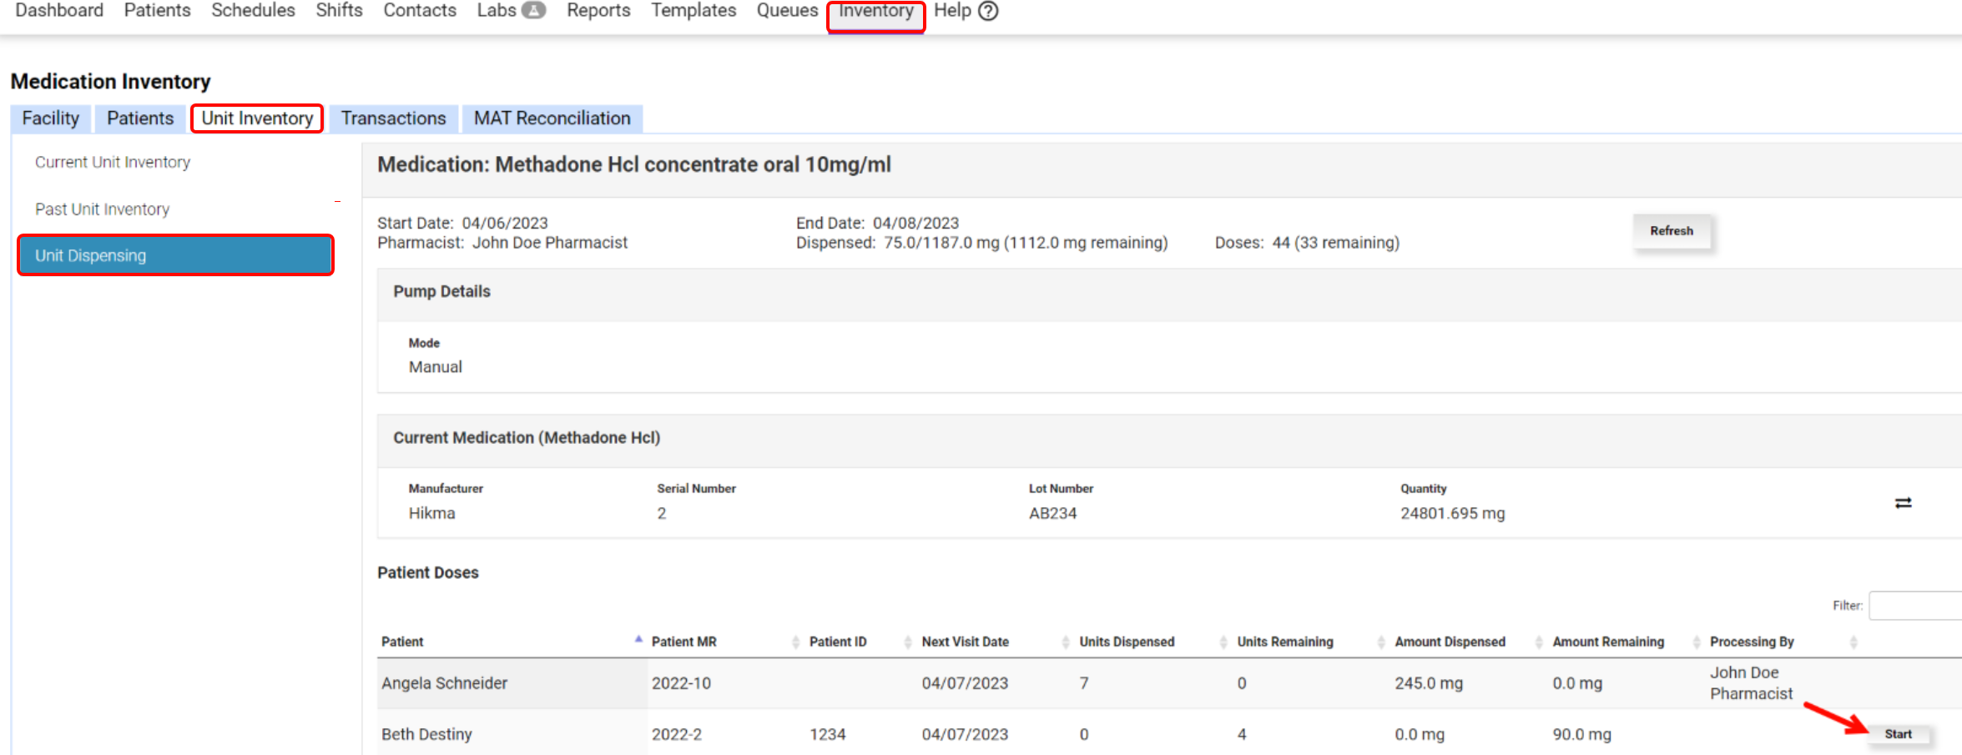
Task: Sort table by Amount Remaining column
Action: 1607,642
